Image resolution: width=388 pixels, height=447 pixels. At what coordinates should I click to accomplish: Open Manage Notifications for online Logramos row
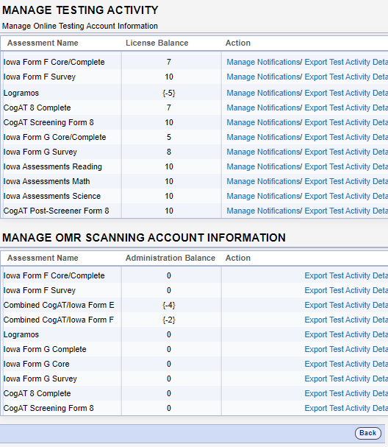coord(264,94)
